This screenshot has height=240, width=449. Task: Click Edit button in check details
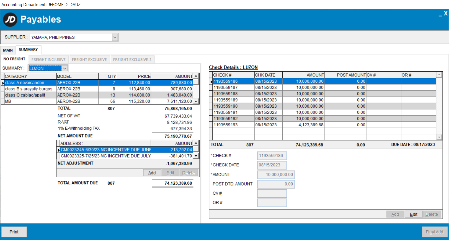tap(414, 214)
